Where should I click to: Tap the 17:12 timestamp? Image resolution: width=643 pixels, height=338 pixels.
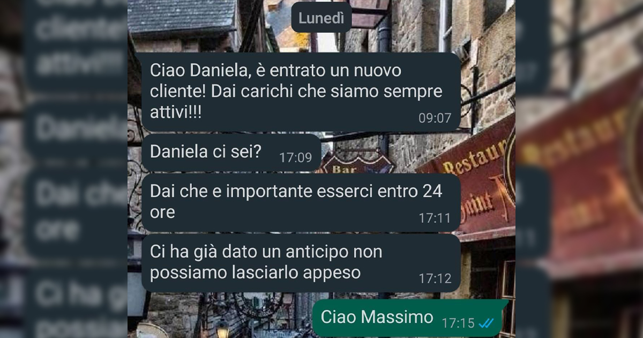click(x=435, y=278)
